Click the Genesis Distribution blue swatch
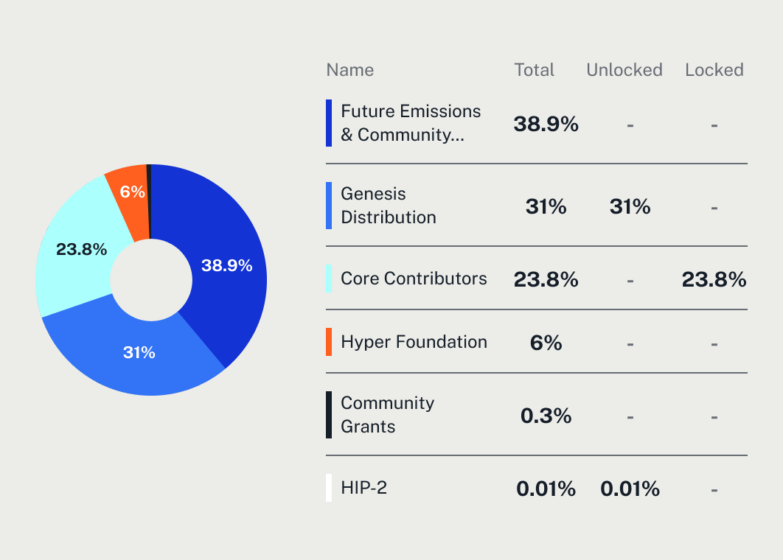Viewport: 783px width, 560px height. (x=329, y=206)
